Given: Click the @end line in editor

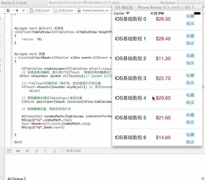Looking at the screenshot, I should 18,142.
